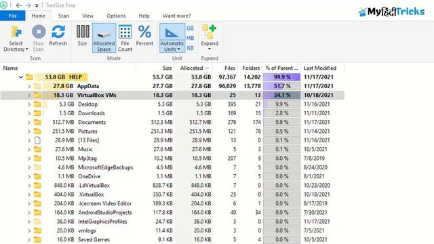Image resolution: width=434 pixels, height=244 pixels.
Task: Sort by Allocated column header
Action: [x=194, y=68]
